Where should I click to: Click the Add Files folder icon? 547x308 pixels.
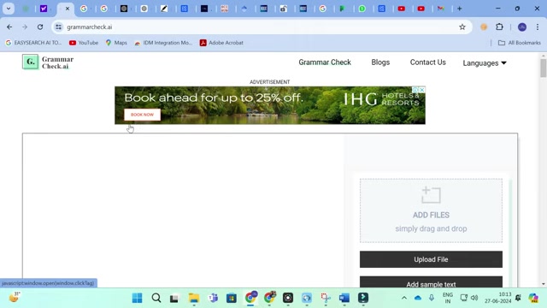(x=431, y=195)
